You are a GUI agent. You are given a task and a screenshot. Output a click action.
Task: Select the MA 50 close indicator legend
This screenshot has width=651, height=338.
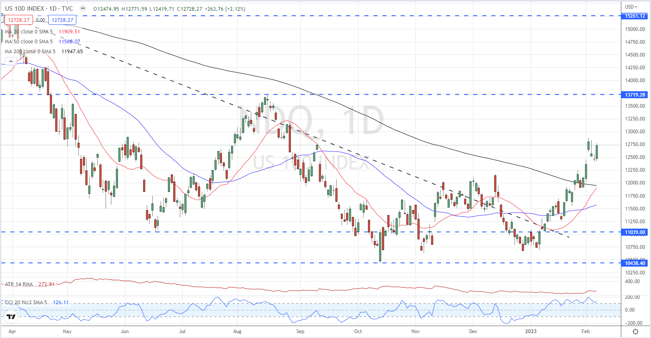(29, 41)
